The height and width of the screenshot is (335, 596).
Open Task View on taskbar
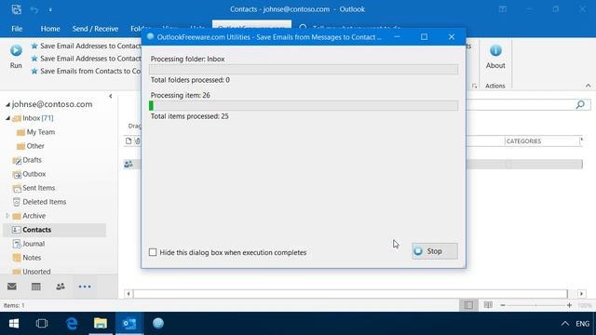(x=42, y=324)
